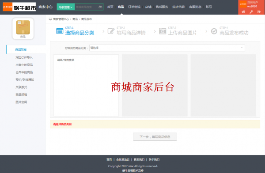Click footer 首页 link
Image resolution: width=265 pixels, height=173 pixels.
click(x=109, y=159)
